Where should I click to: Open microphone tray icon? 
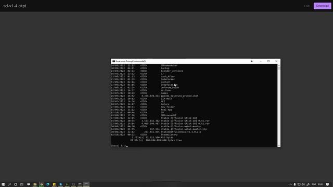tap(294, 184)
